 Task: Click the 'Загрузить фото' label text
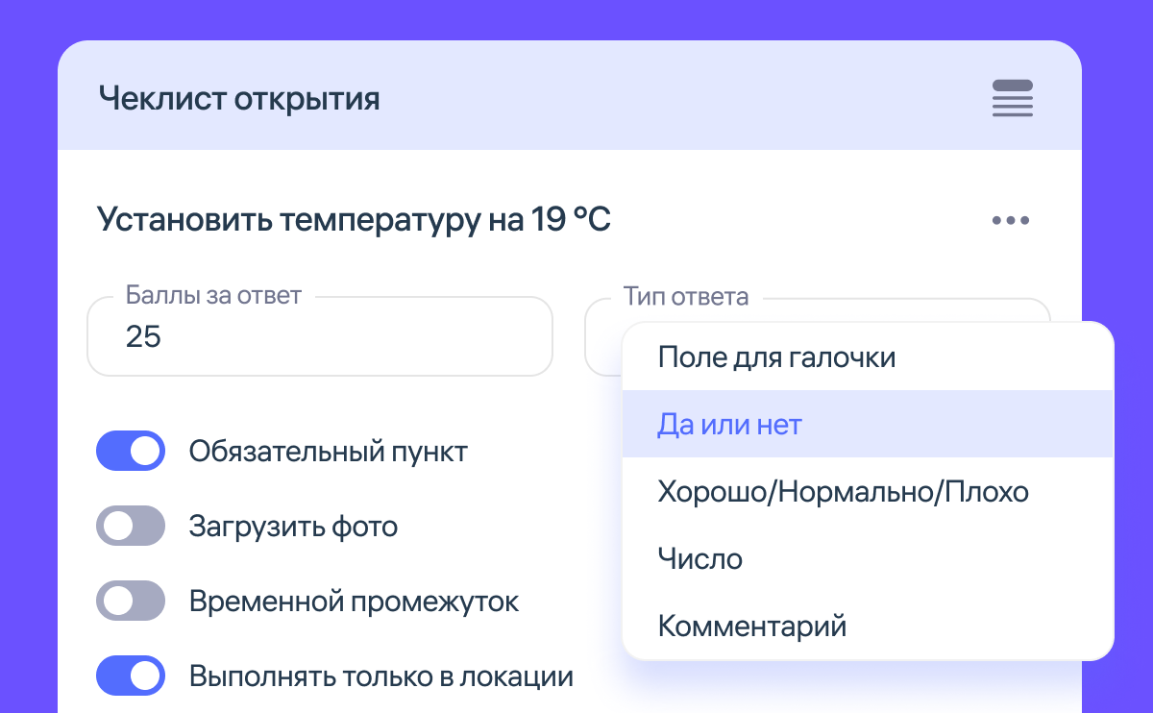tap(293, 527)
